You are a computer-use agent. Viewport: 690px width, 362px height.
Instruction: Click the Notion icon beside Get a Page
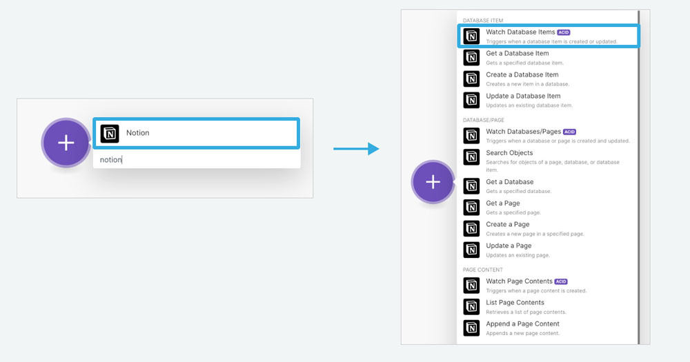pos(471,207)
